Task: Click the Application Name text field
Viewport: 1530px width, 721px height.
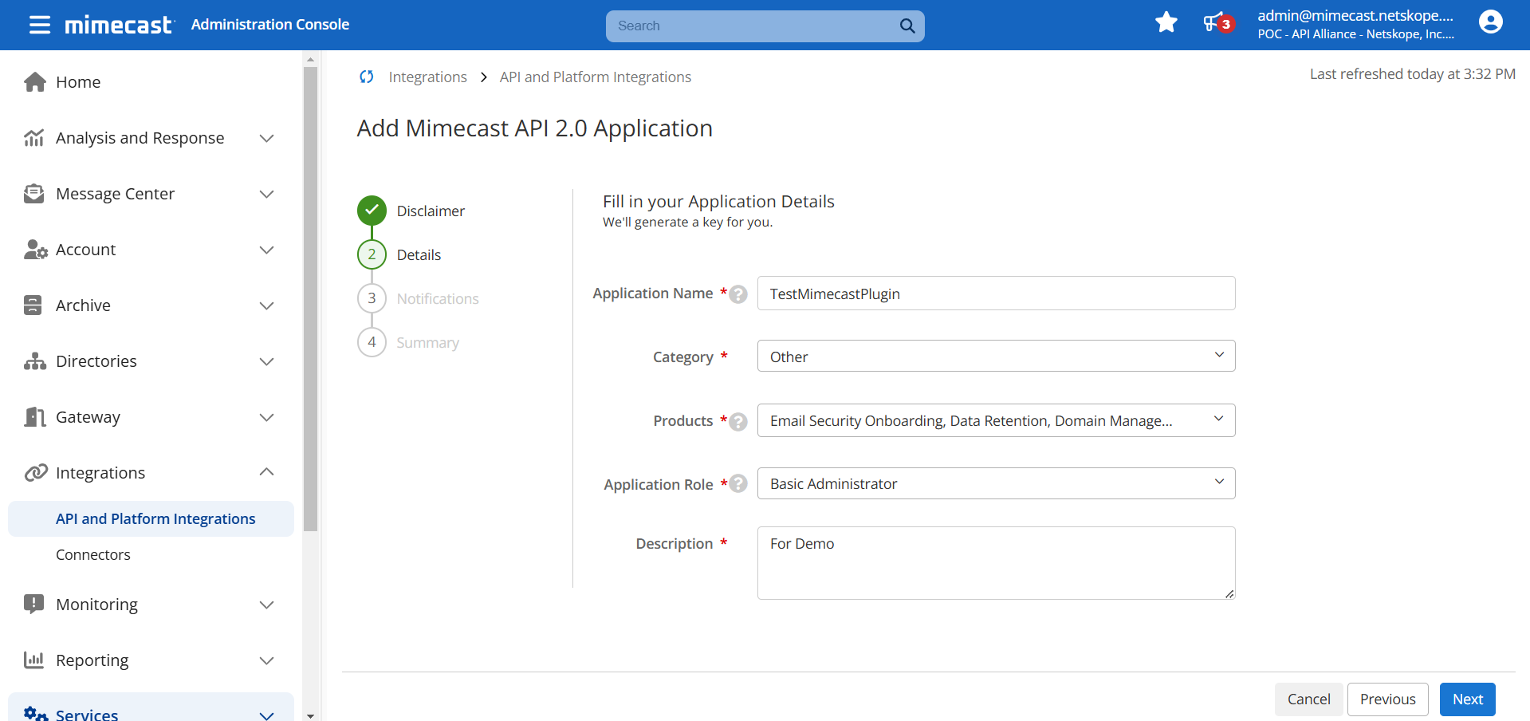Action: click(996, 294)
